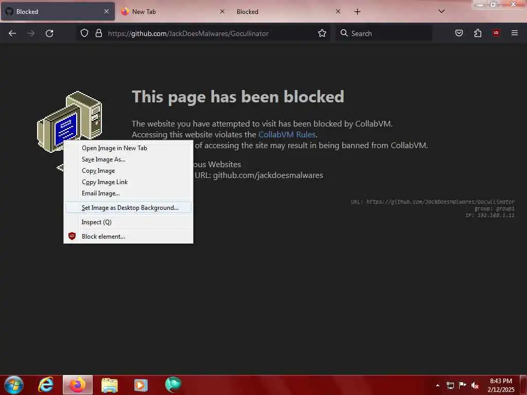Open a new tab with plus button
Viewport: 527px width, 395px height.
pyautogui.click(x=357, y=12)
